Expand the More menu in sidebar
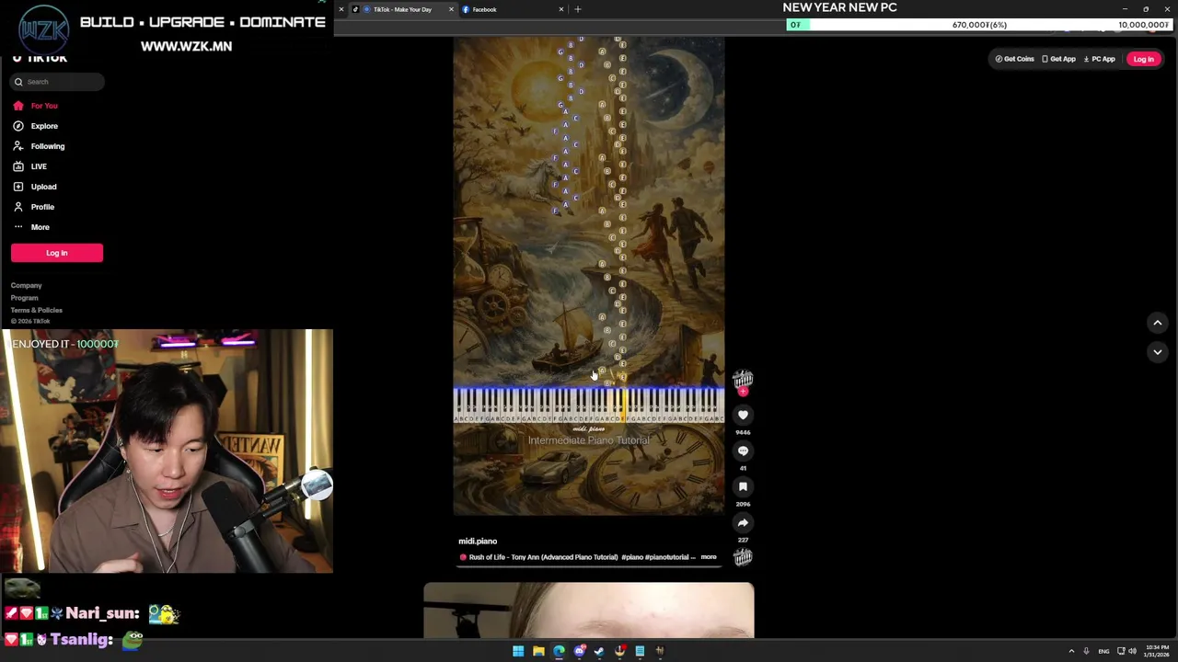This screenshot has width=1178, height=662. tap(40, 227)
